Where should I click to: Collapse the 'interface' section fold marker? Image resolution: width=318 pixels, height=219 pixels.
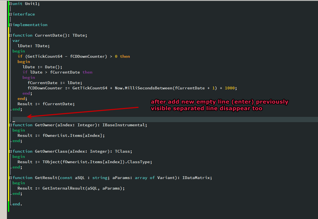[x=10, y=14]
